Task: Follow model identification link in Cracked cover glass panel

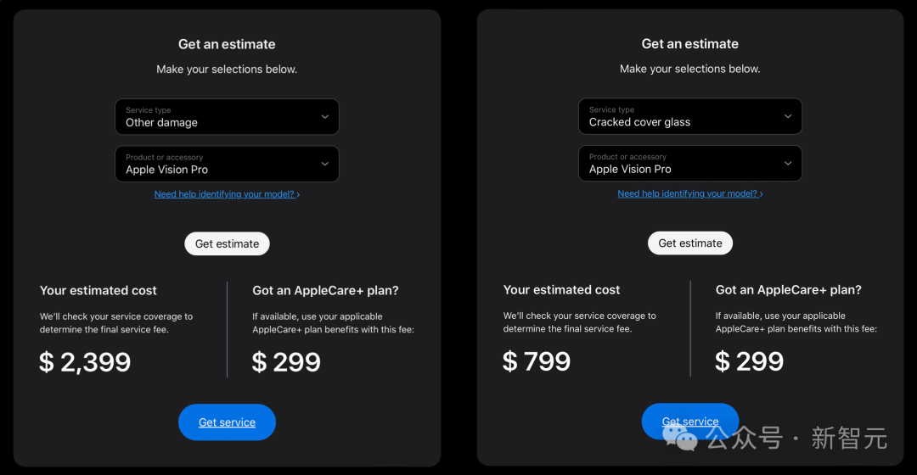Action: click(x=690, y=193)
